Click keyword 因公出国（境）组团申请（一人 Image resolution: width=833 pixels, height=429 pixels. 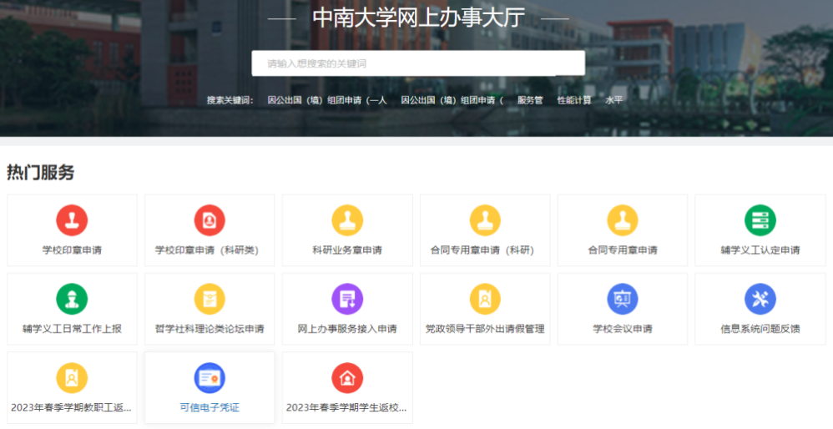pos(327,100)
